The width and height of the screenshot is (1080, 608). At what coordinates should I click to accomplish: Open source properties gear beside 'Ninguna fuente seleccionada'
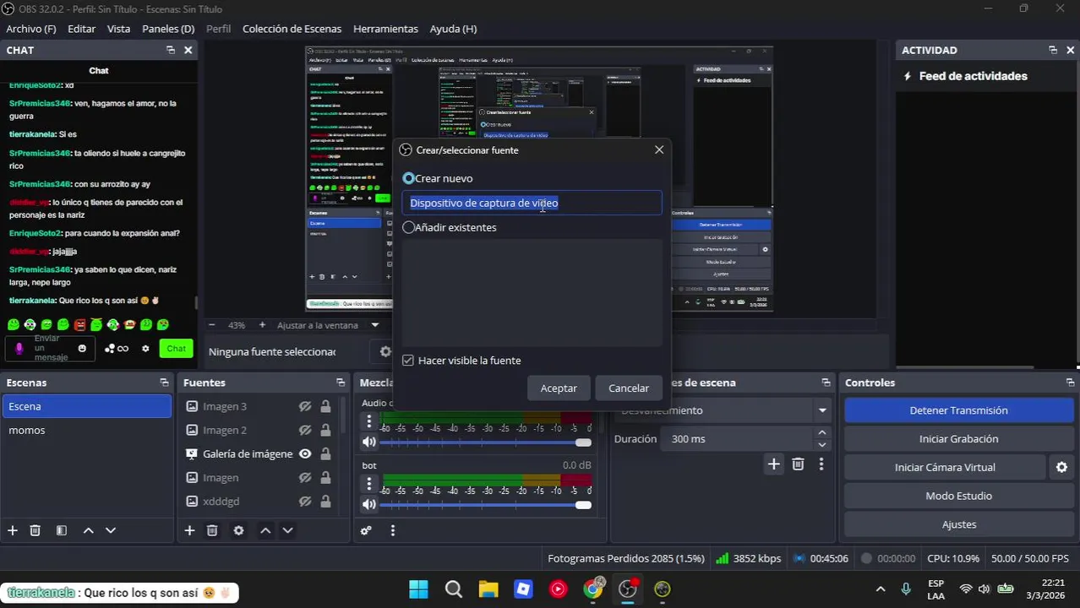(x=385, y=351)
